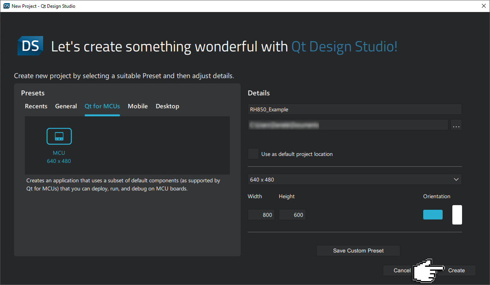Open the Mobile presets tab

(138, 106)
